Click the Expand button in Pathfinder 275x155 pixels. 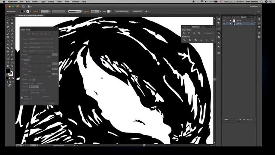pyautogui.click(x=209, y=33)
